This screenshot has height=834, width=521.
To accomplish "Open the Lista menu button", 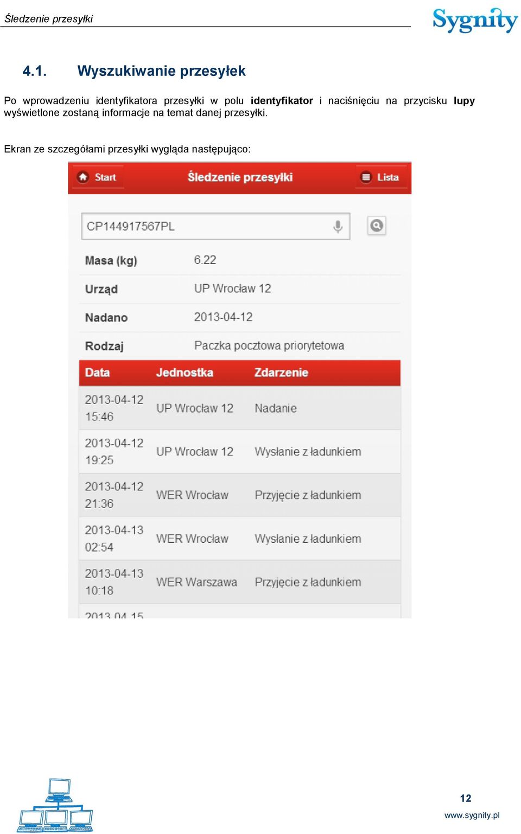I will pyautogui.click(x=381, y=177).
